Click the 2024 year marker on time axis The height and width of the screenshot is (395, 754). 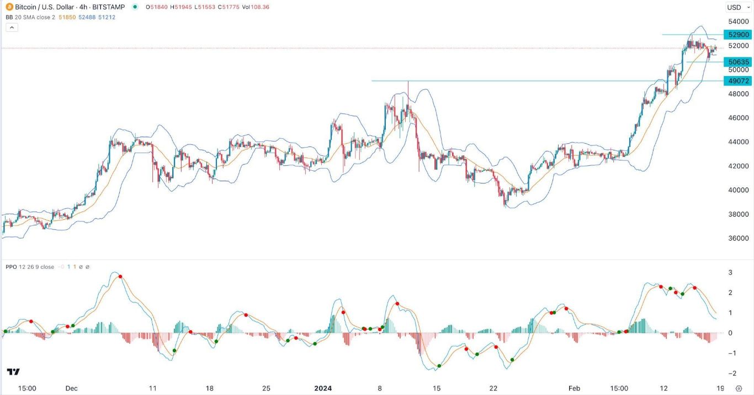coord(323,388)
